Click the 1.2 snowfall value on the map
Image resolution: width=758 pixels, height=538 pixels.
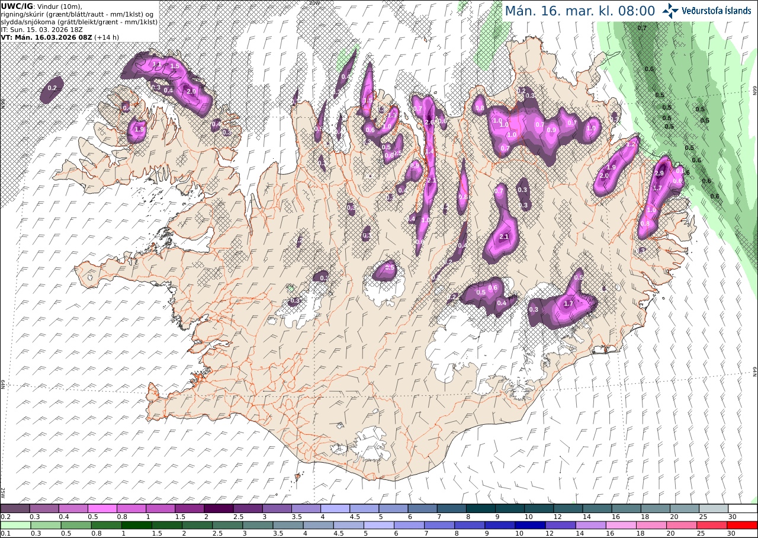point(631,144)
